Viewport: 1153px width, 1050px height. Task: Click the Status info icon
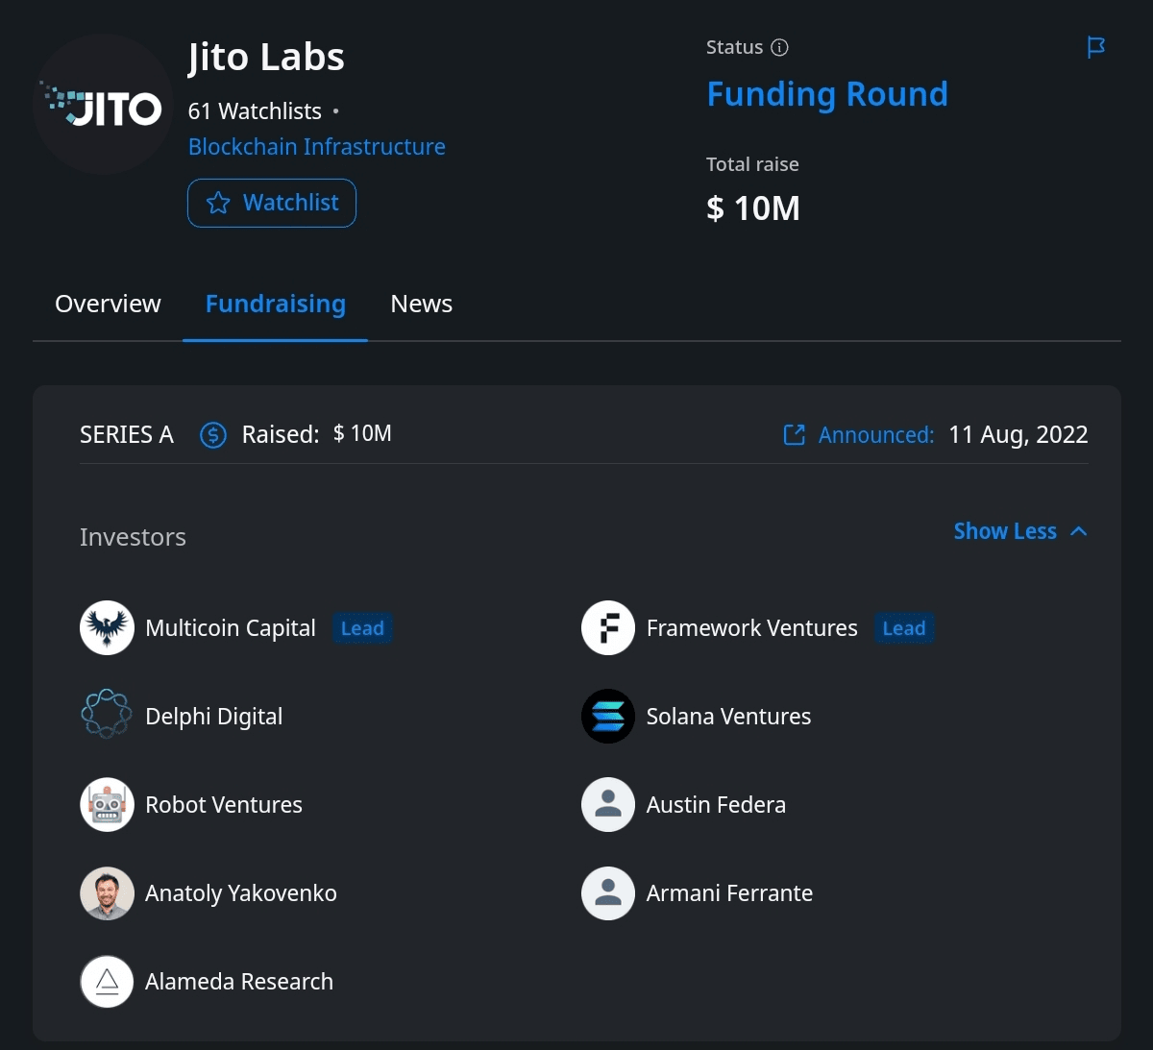[780, 47]
